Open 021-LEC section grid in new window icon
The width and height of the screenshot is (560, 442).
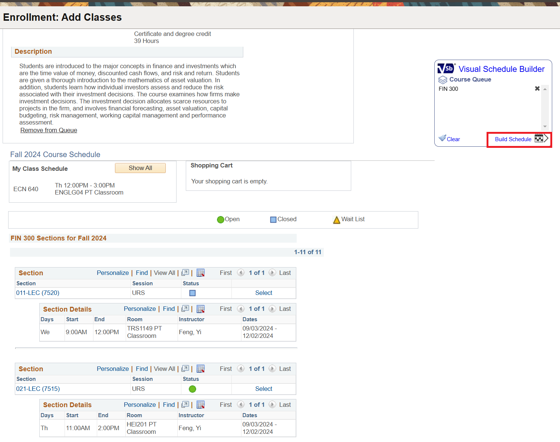(185, 369)
